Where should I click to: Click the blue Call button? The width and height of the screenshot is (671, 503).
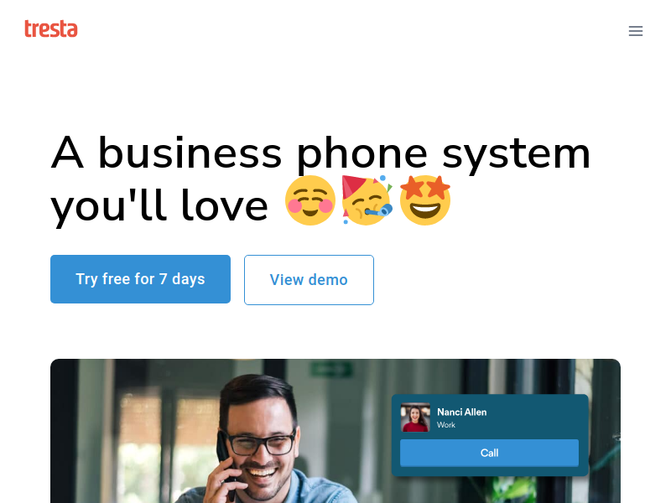pos(489,453)
